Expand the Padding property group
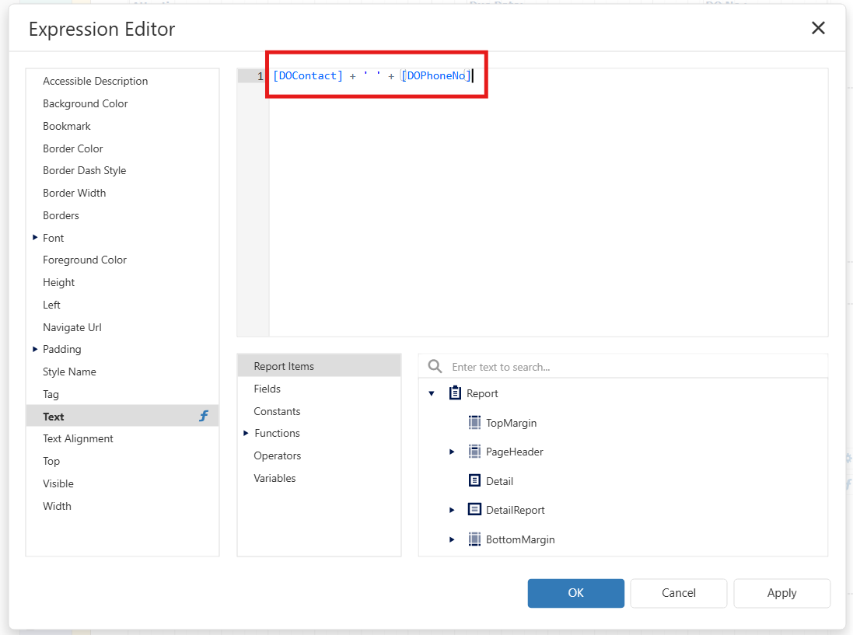This screenshot has width=853, height=635. click(x=35, y=350)
